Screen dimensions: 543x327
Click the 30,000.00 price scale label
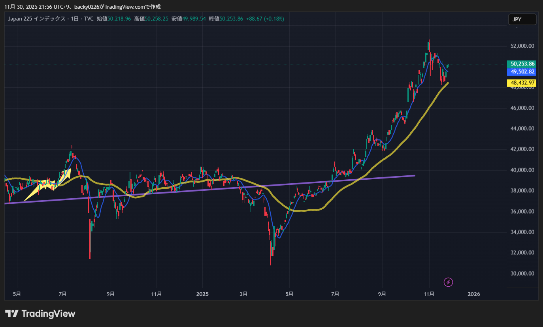pyautogui.click(x=522, y=273)
